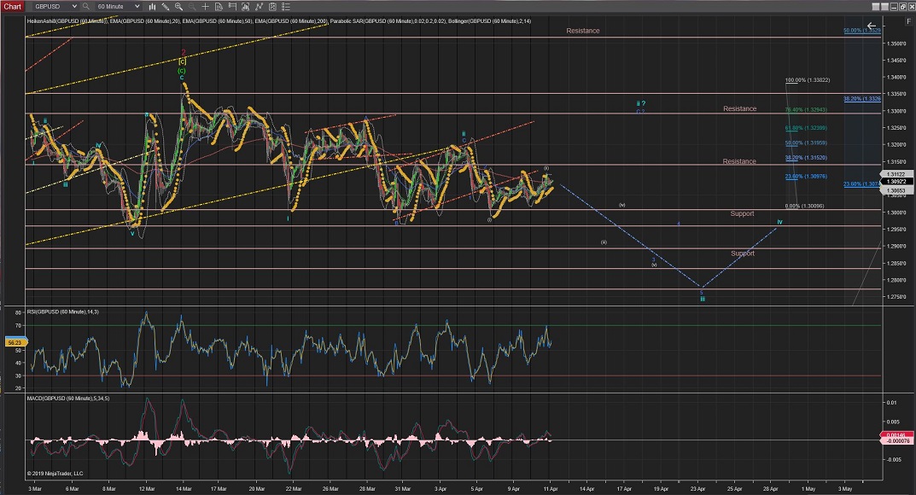Select the crosshair cursor icon
Image resolution: width=916 pixels, height=495 pixels.
pos(205,6)
